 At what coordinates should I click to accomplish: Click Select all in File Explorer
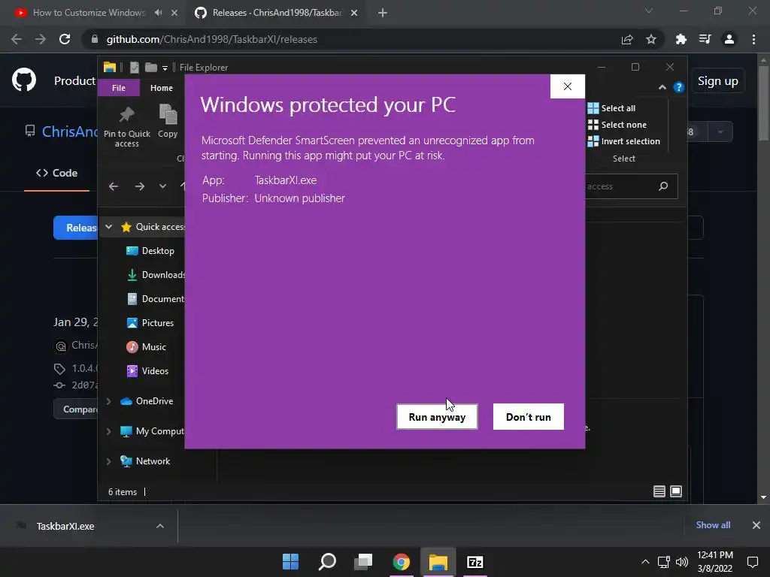(x=612, y=108)
